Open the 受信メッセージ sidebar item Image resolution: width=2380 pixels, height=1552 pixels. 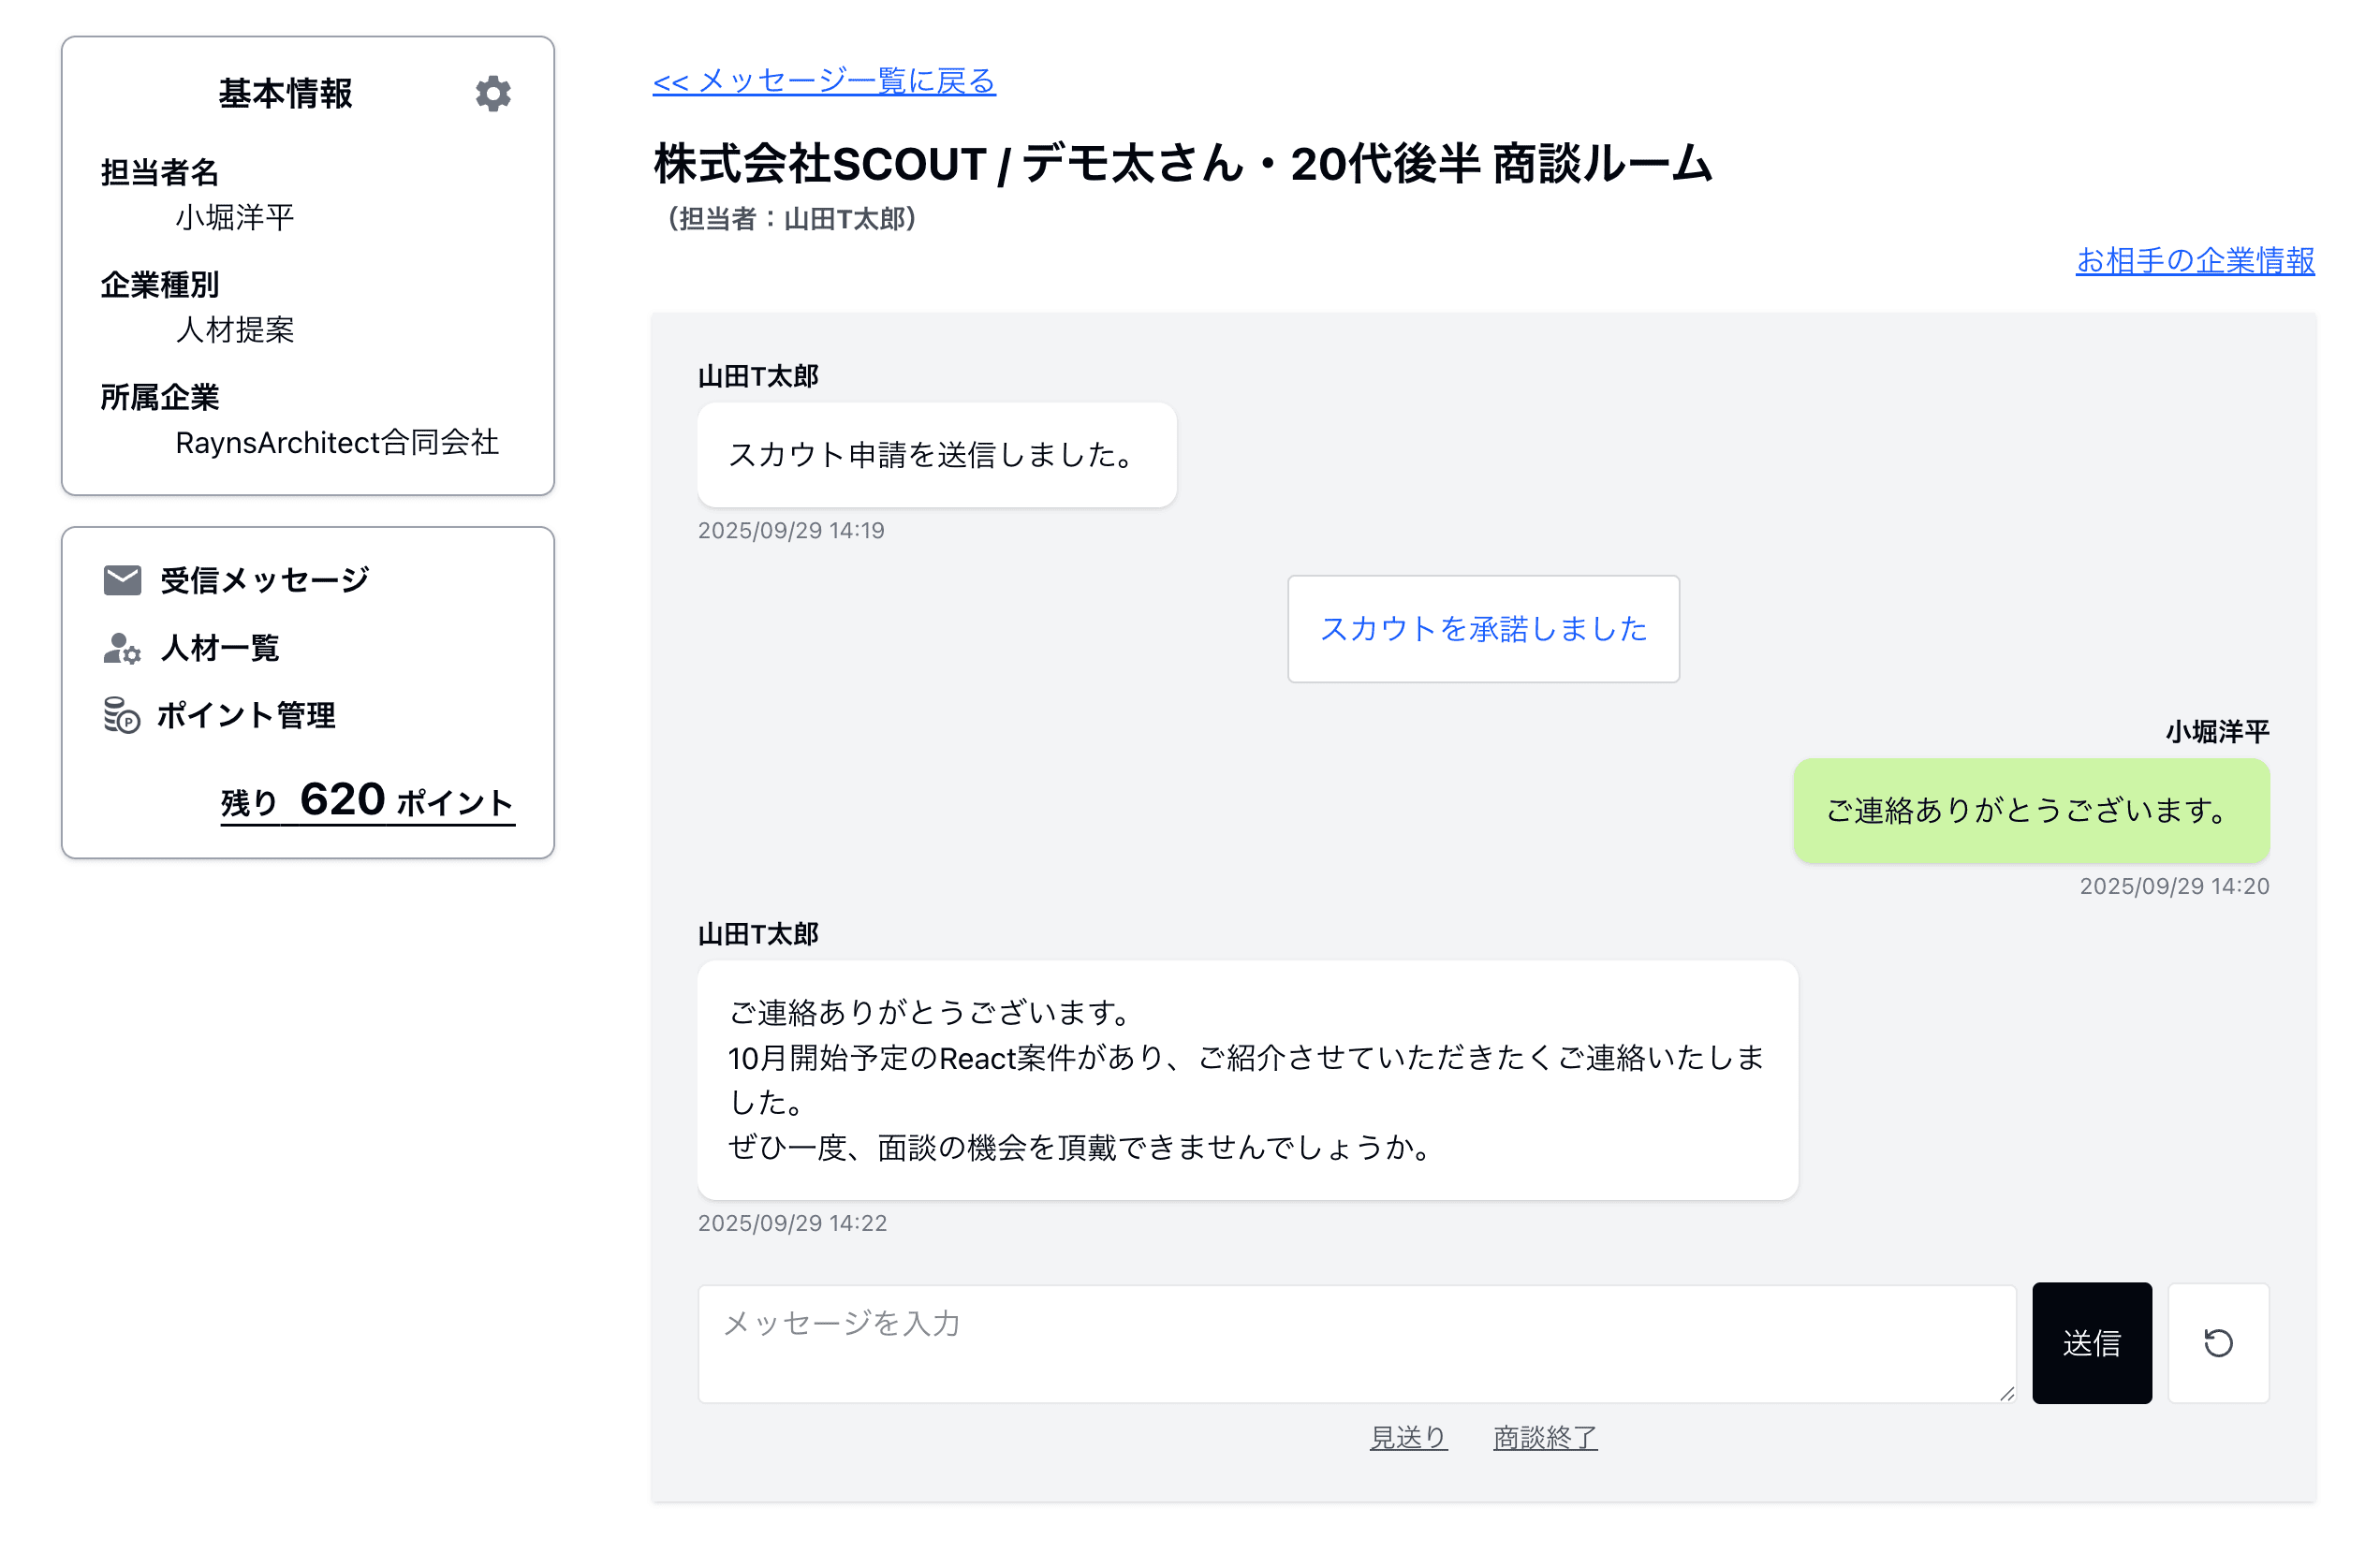[264, 578]
